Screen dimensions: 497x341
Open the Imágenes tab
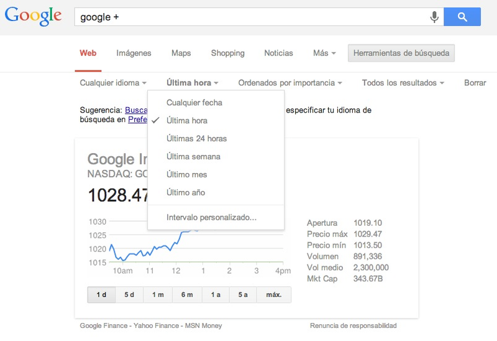click(134, 53)
